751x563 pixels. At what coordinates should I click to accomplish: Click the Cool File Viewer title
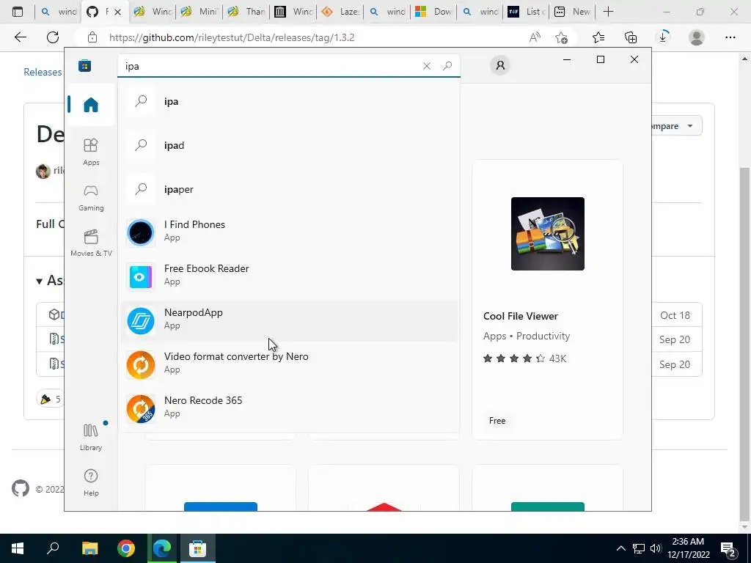pyautogui.click(x=520, y=316)
